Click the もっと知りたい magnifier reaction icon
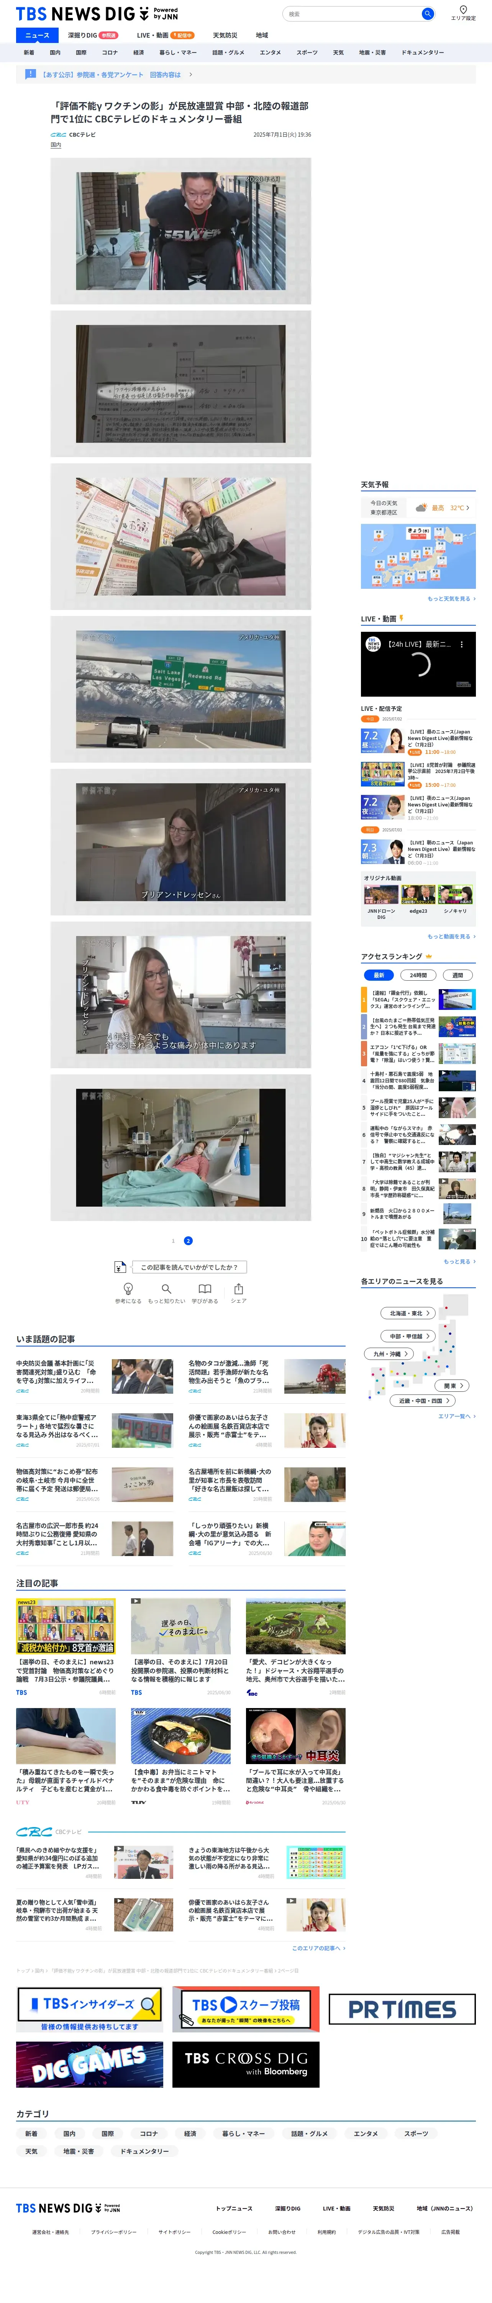The image size is (492, 2303). [166, 1288]
